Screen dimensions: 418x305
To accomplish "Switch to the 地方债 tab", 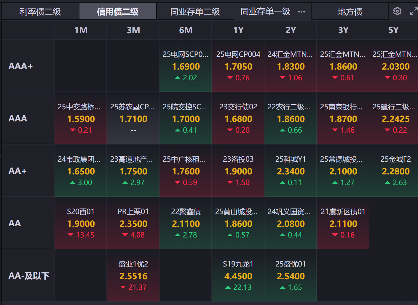I will pos(350,12).
